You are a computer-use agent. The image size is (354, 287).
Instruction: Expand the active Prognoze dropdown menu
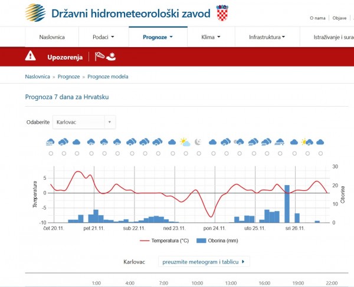click(158, 37)
